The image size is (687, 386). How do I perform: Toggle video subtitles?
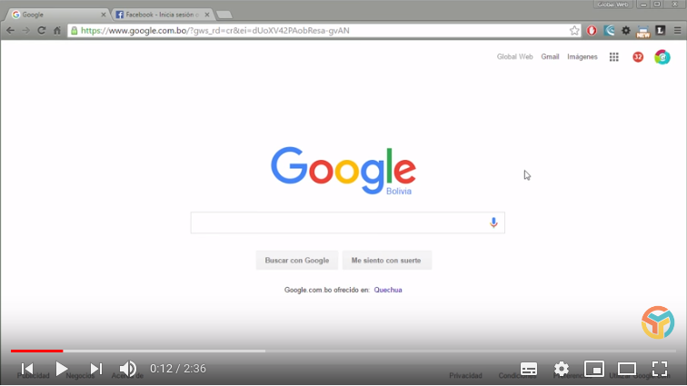[x=528, y=369]
